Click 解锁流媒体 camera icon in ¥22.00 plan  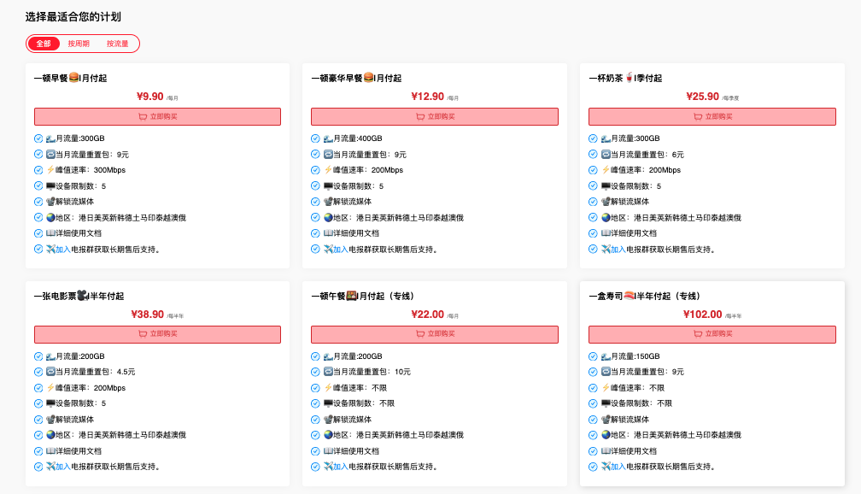[328, 420]
